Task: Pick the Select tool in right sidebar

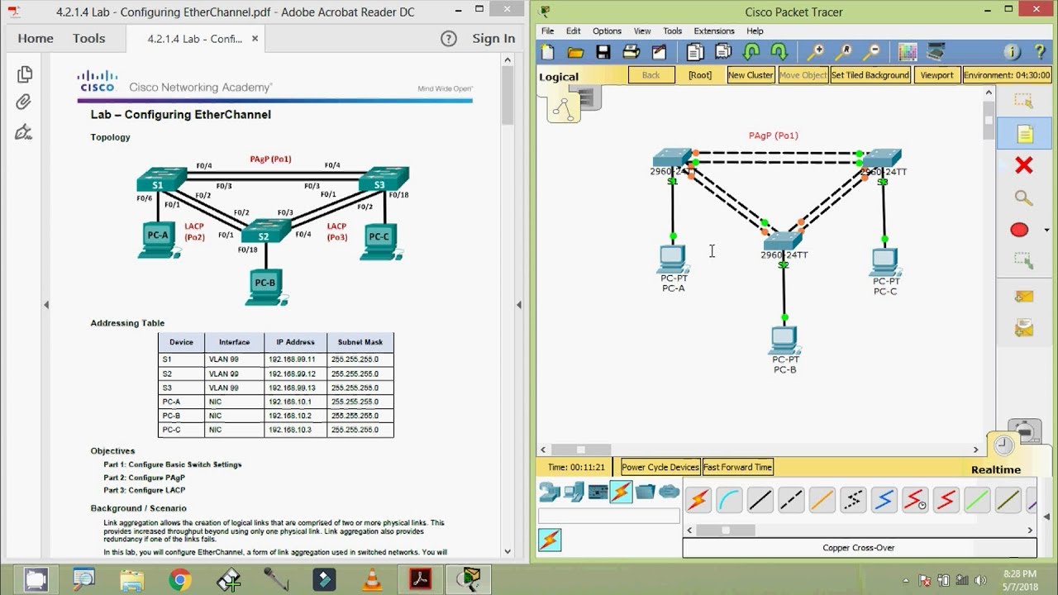Action: click(x=1024, y=102)
